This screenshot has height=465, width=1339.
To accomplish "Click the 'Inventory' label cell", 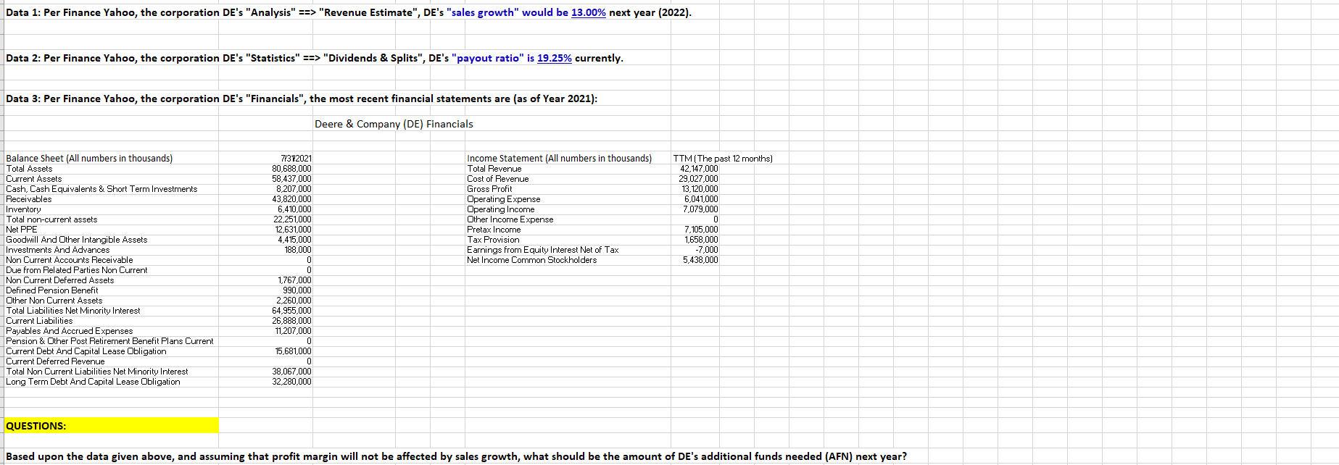I will pos(23,209).
